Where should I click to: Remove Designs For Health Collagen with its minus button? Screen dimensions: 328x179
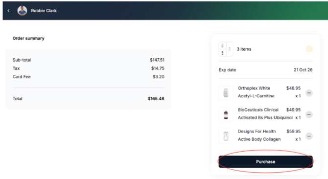309,136
